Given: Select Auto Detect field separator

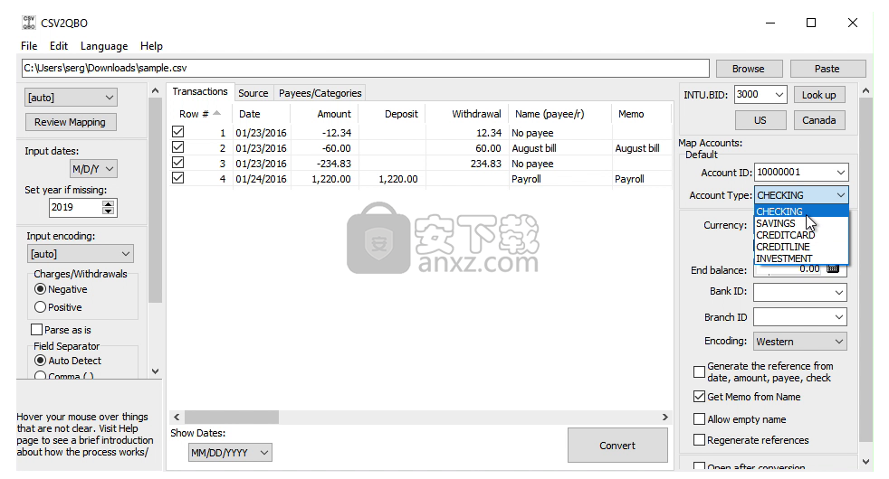Looking at the screenshot, I should (40, 361).
